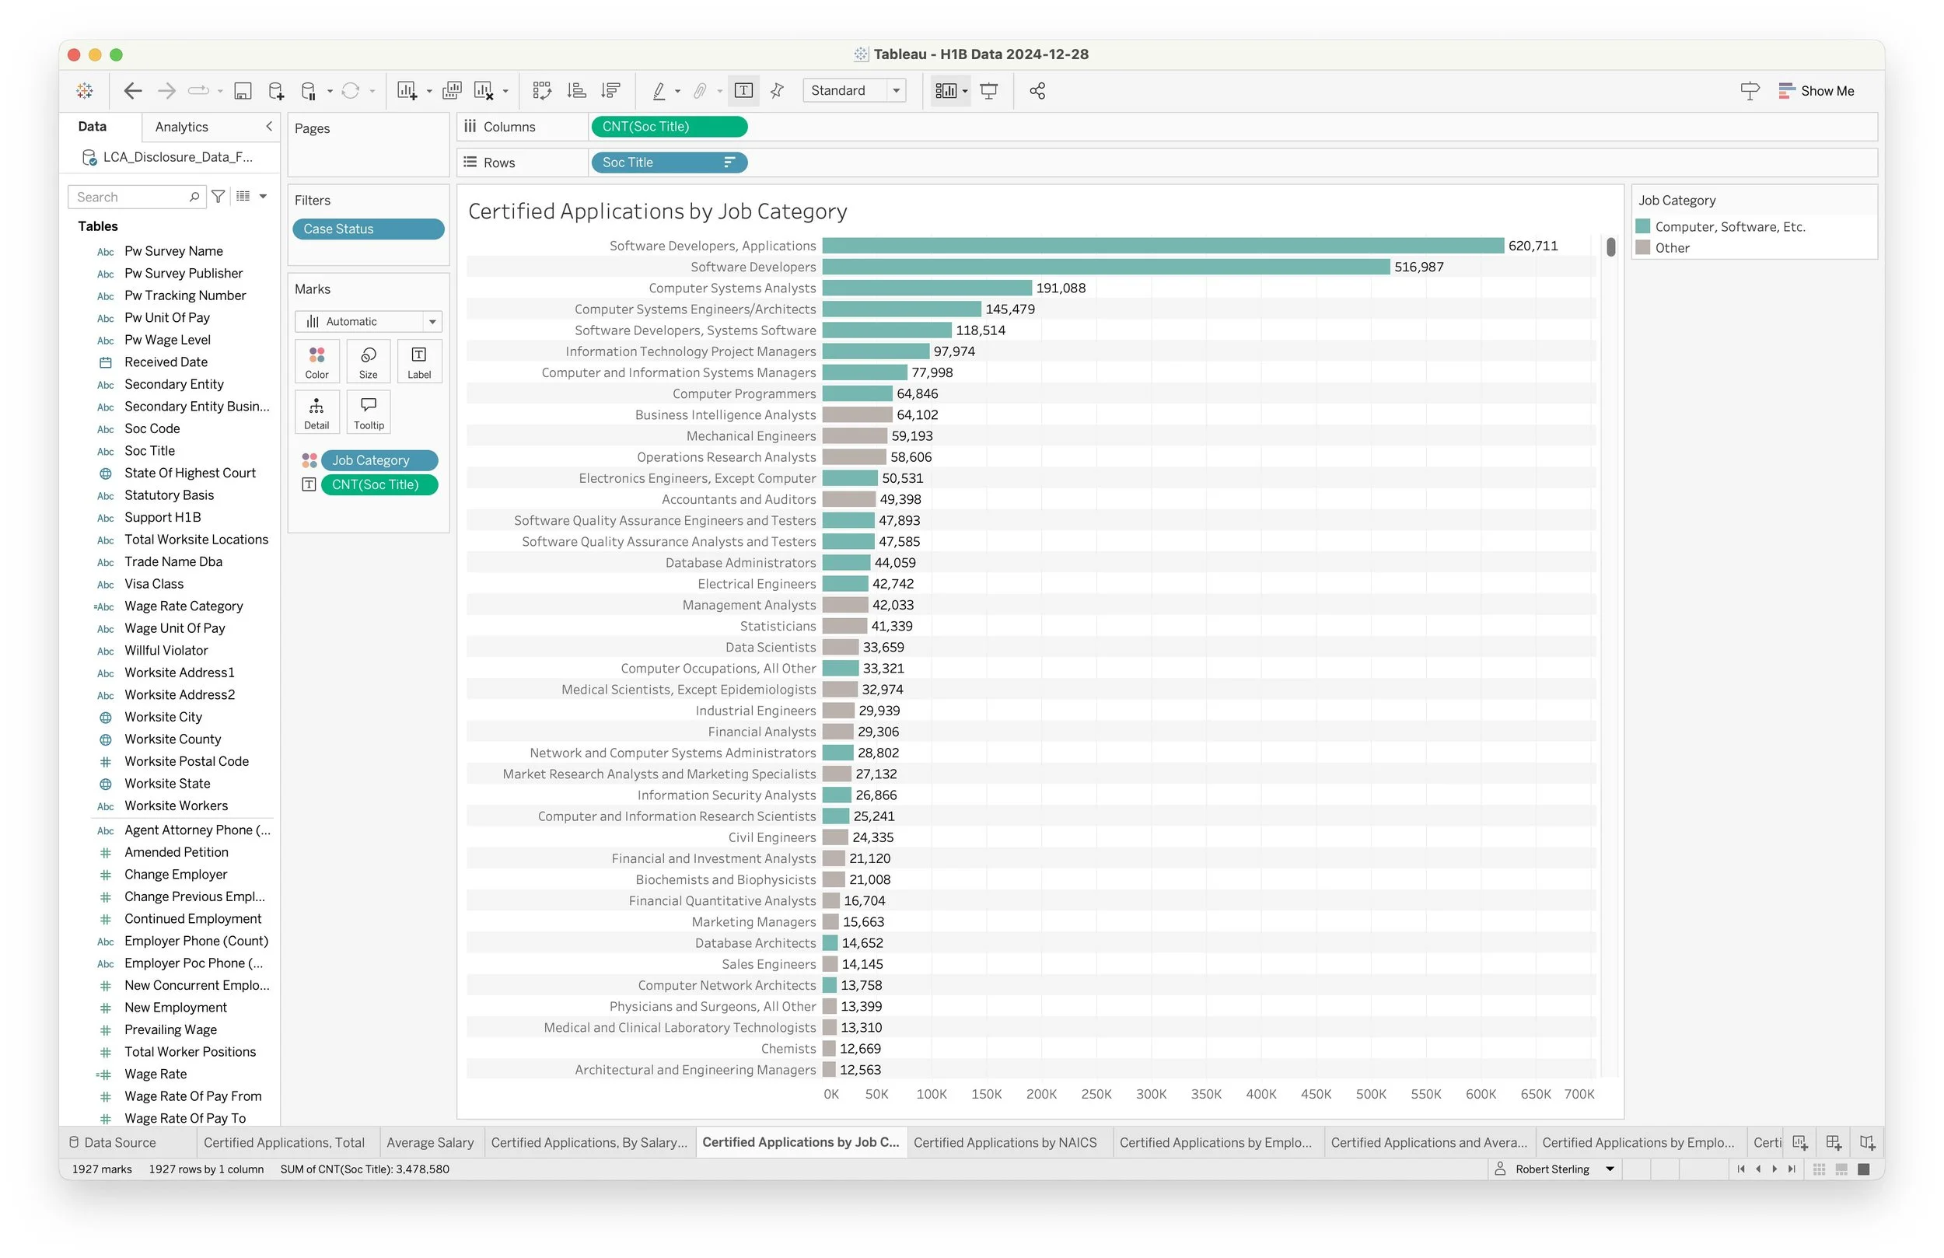Click the New Data Source icon
Viewport: 1944px width, 1258px height.
pyautogui.click(x=276, y=91)
